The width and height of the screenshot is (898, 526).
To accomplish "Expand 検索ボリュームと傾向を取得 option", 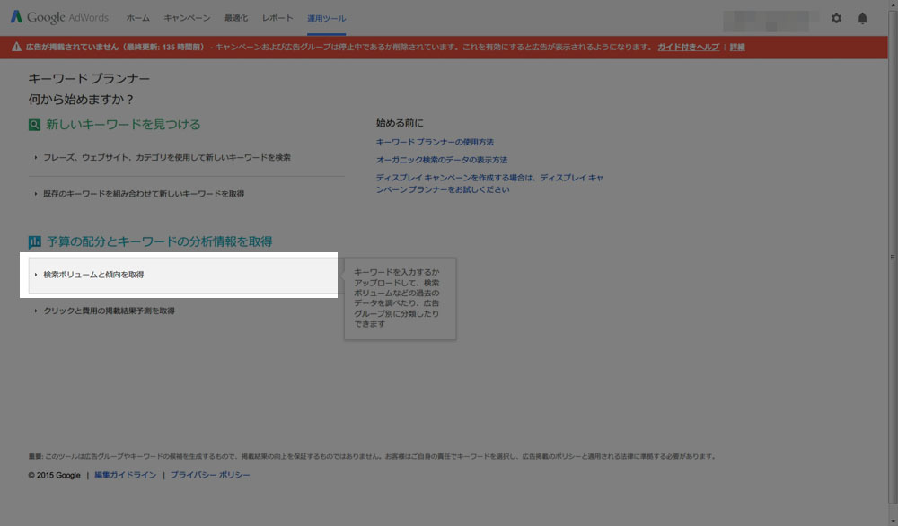I will (x=93, y=275).
